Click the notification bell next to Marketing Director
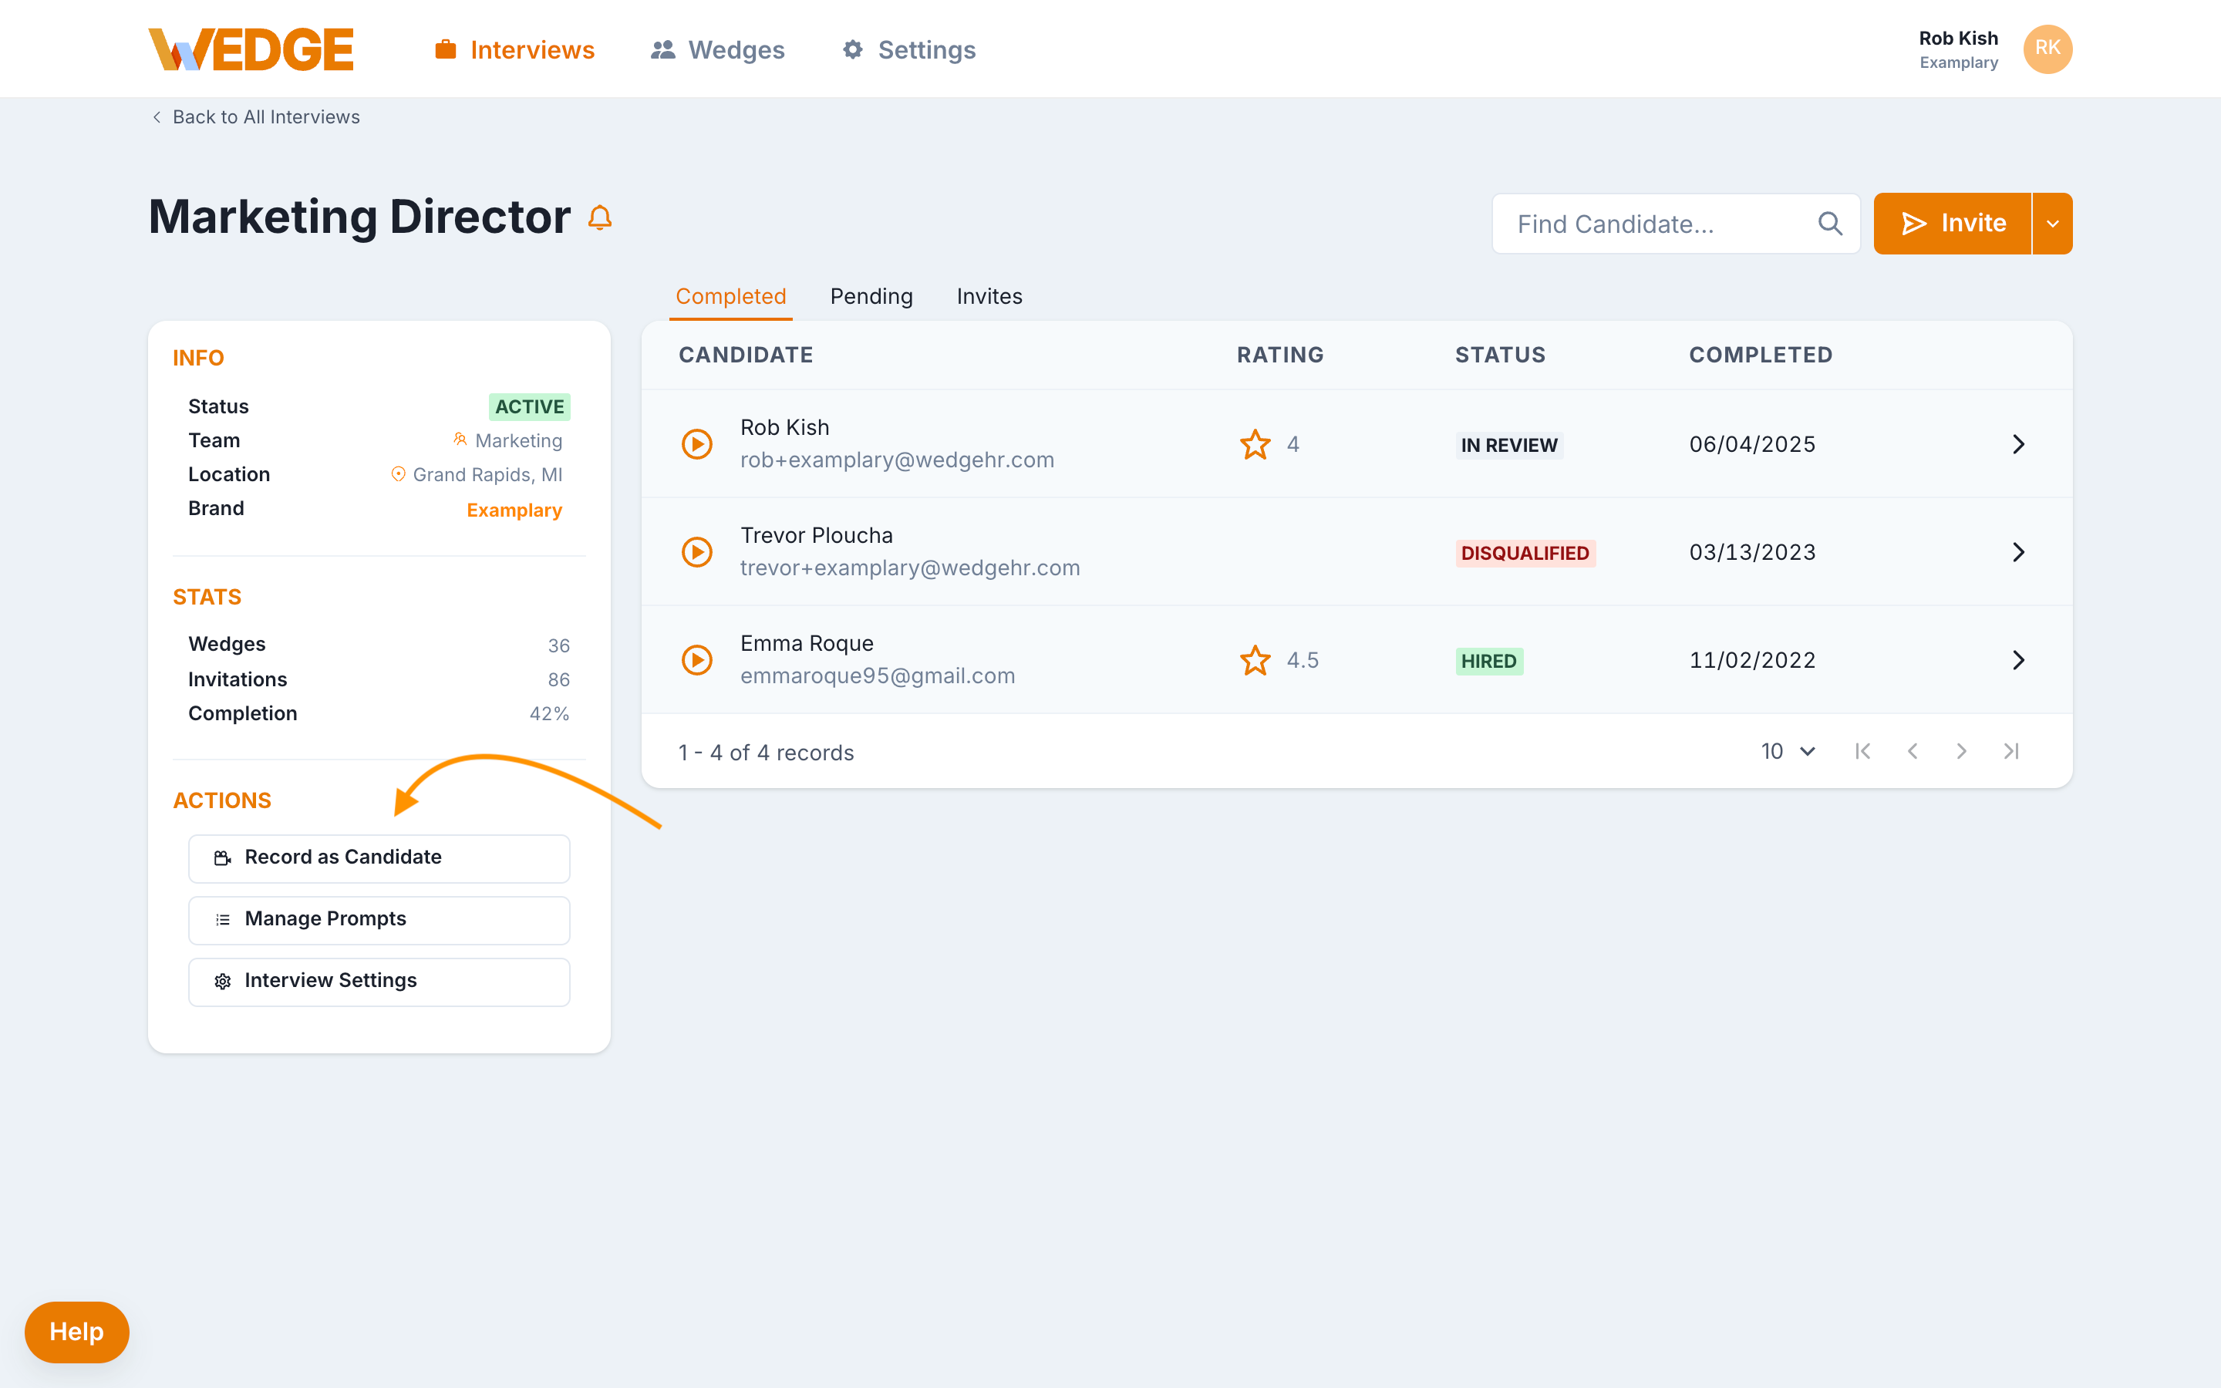The height and width of the screenshot is (1388, 2221). click(x=600, y=218)
